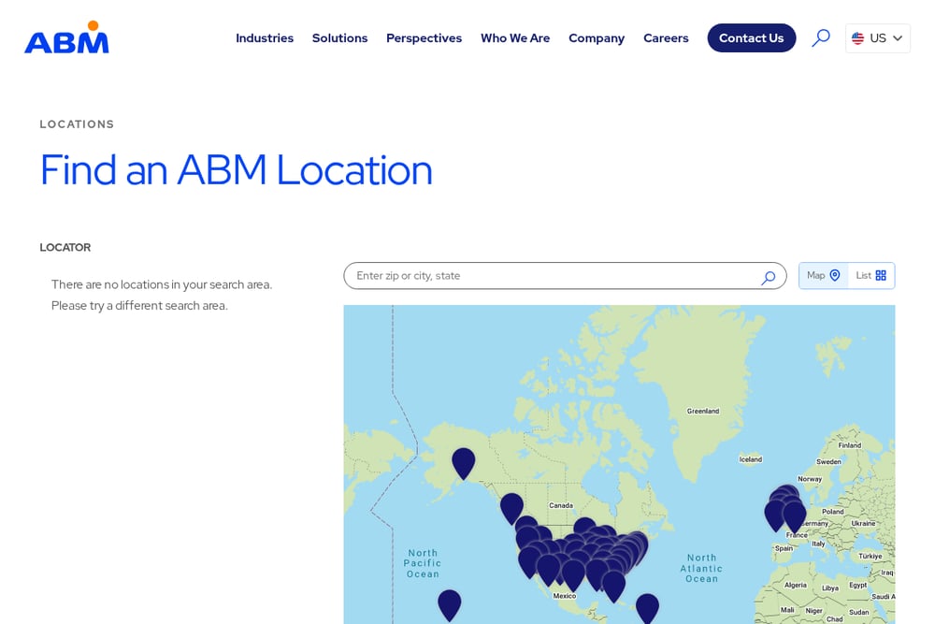Switch to Map view
This screenshot has height=624, width=935.
(823, 276)
